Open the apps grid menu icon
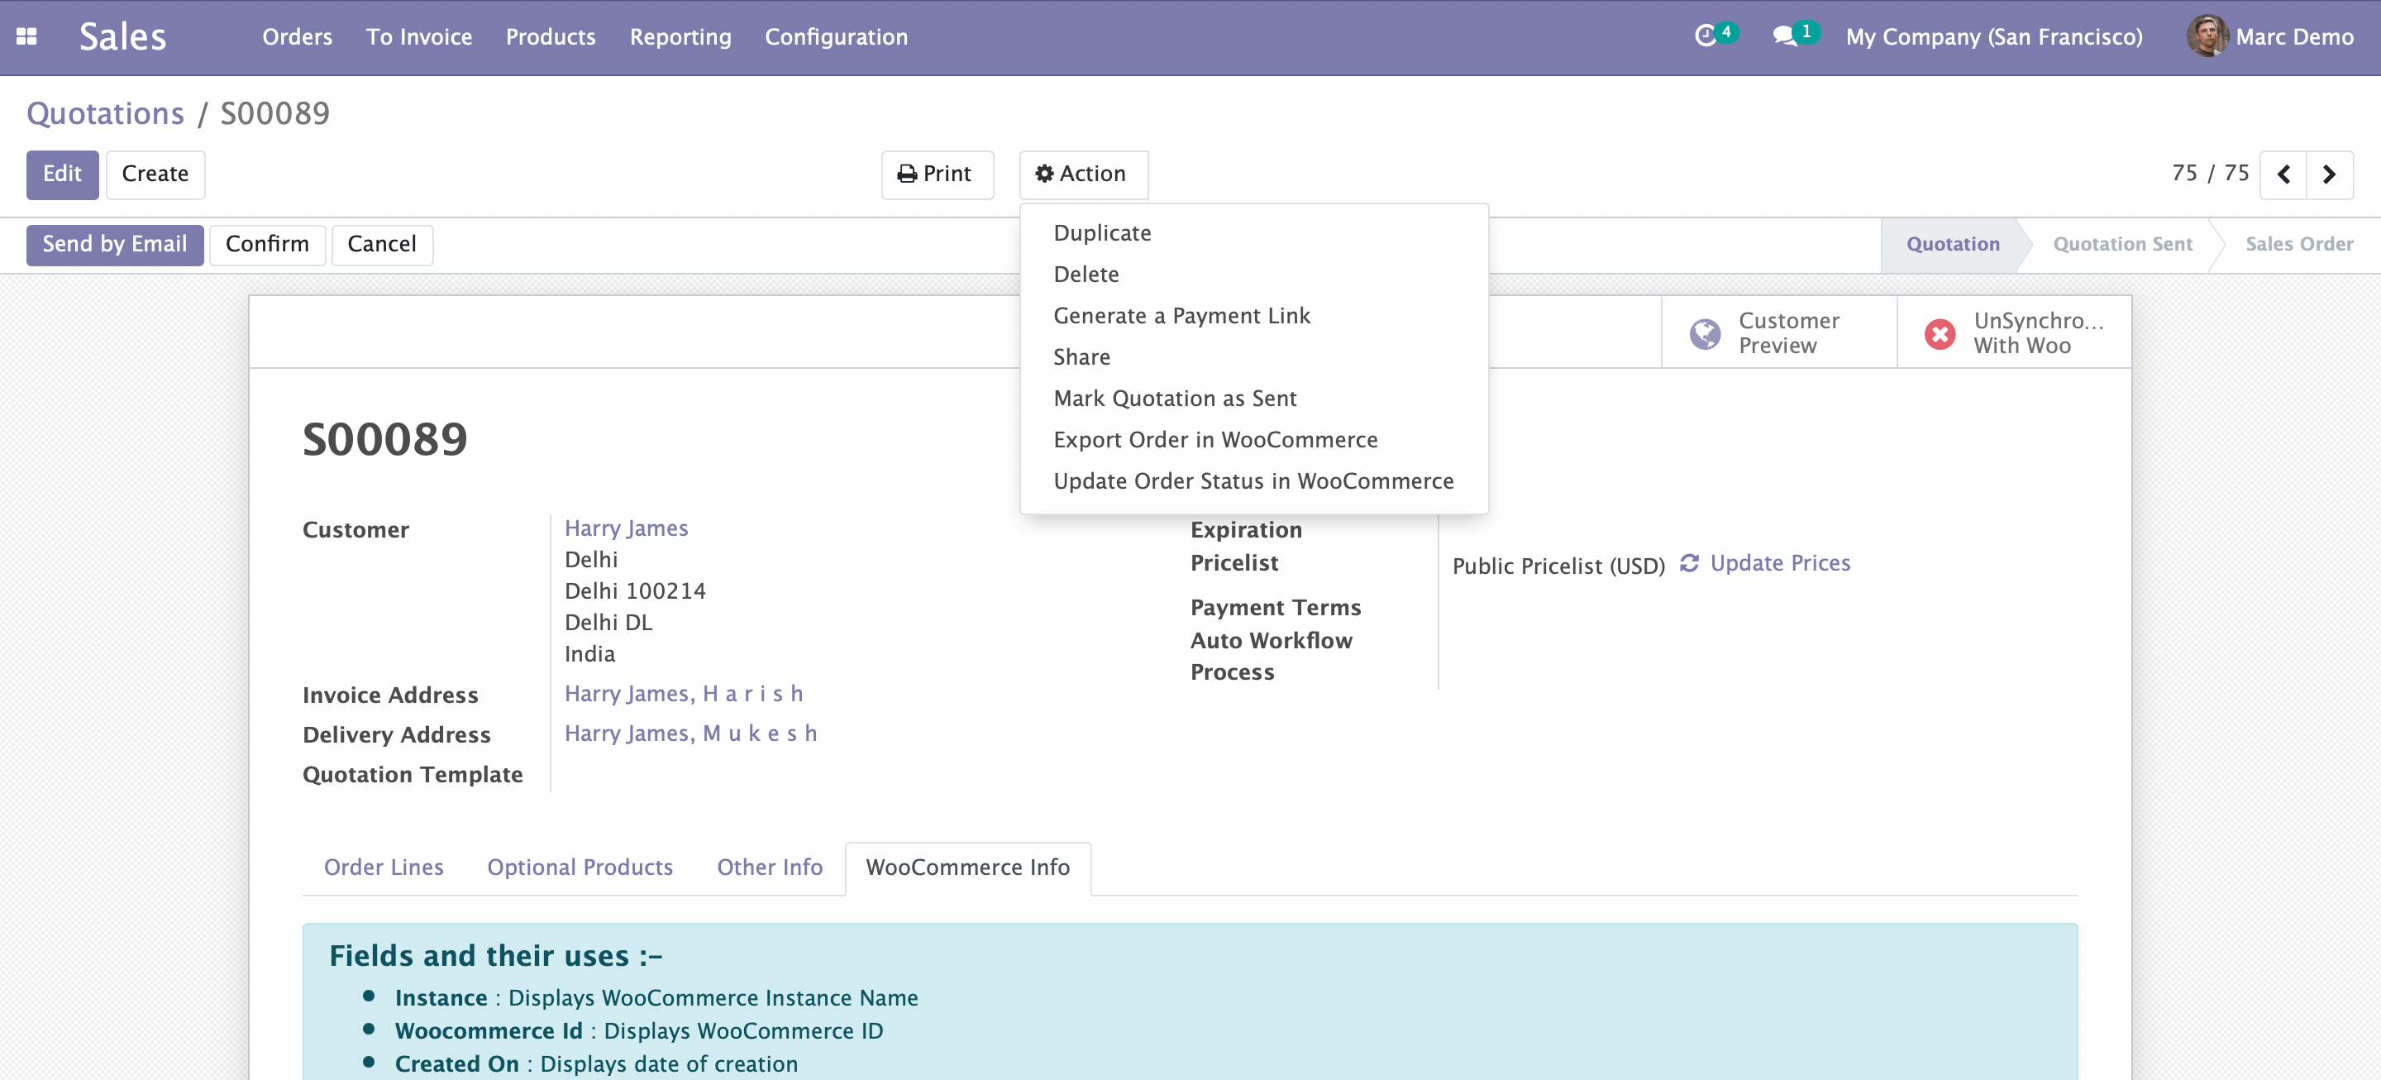Screen dimensions: 2381x1080 26,37
